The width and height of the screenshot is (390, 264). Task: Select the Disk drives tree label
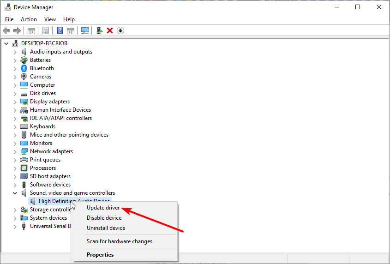[43, 93]
